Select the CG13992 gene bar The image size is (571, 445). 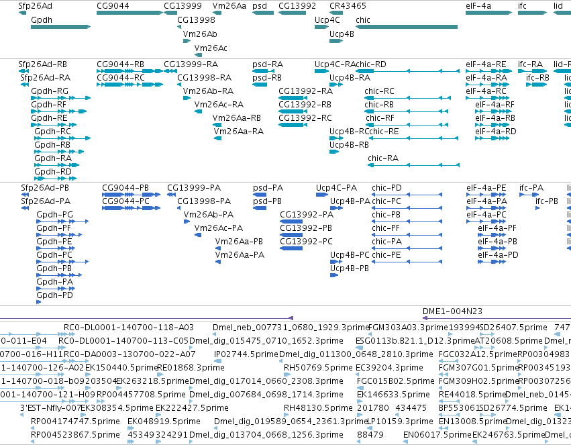click(x=292, y=13)
